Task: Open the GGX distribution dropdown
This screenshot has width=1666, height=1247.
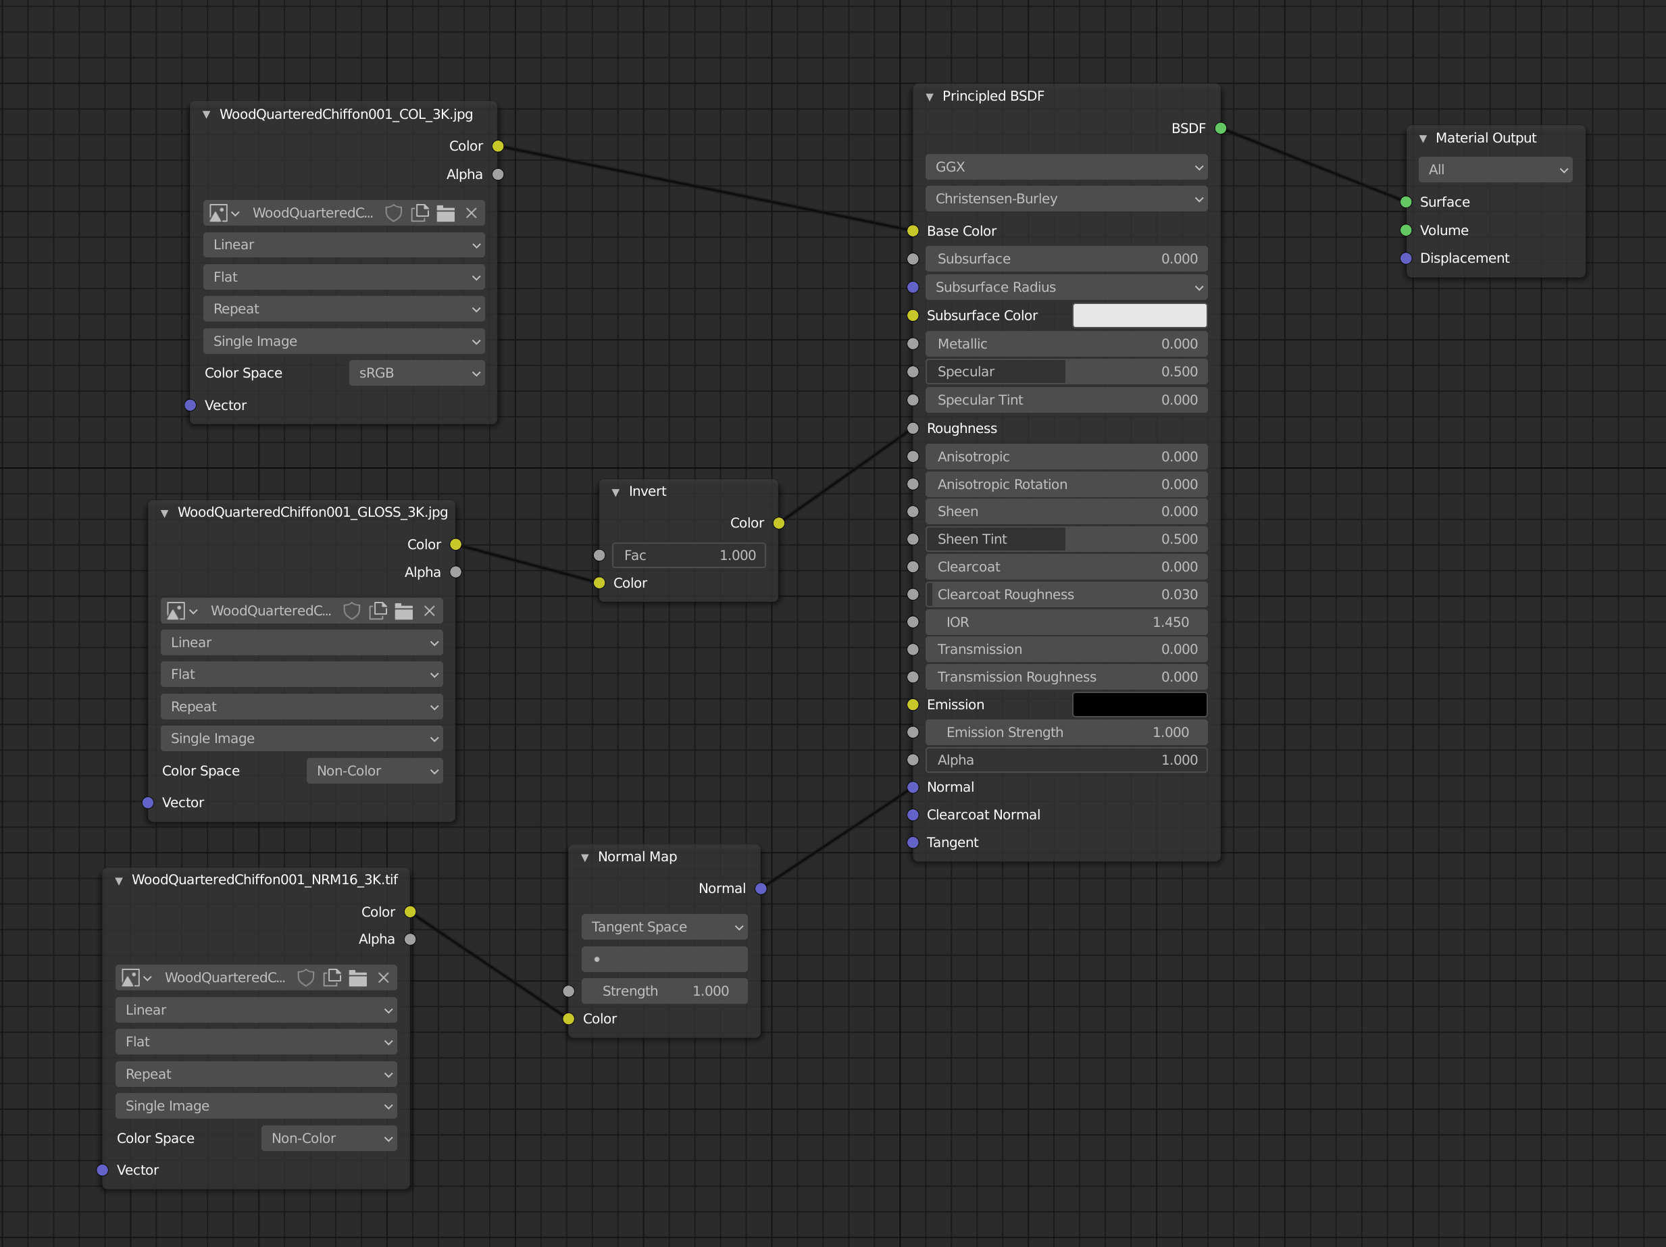Action: pyautogui.click(x=1065, y=167)
